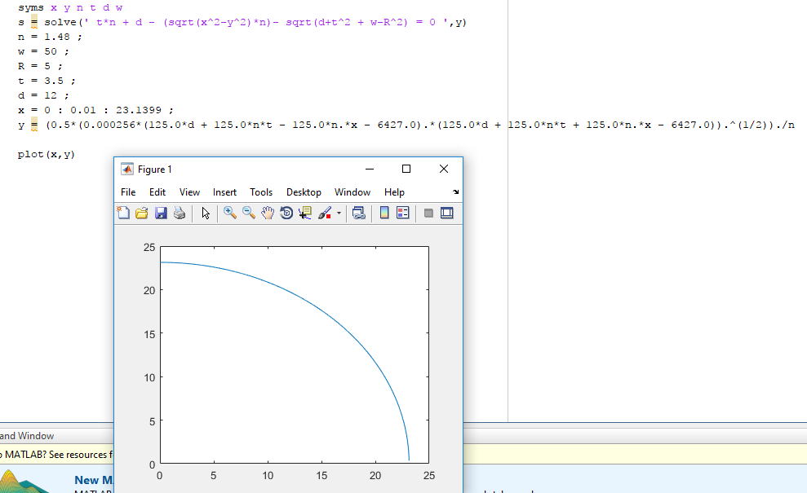This screenshot has width=807, height=493.
Task: Click the Insert Colorbar icon
Action: tap(384, 213)
